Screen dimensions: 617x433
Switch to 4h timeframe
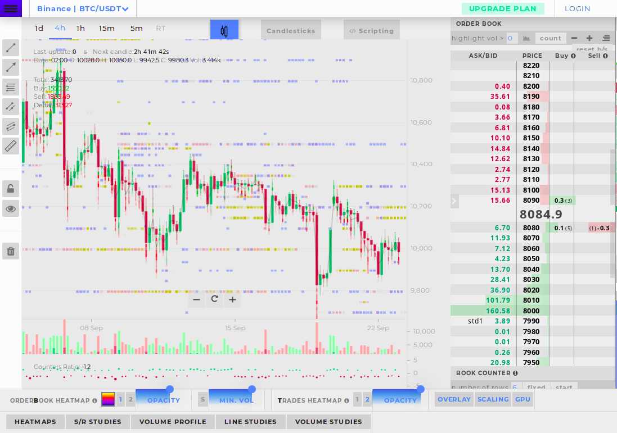pos(60,28)
